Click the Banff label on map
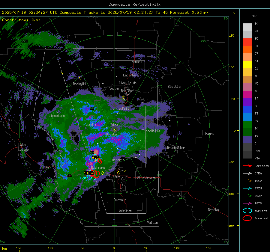The image size is (270, 252). (49, 167)
